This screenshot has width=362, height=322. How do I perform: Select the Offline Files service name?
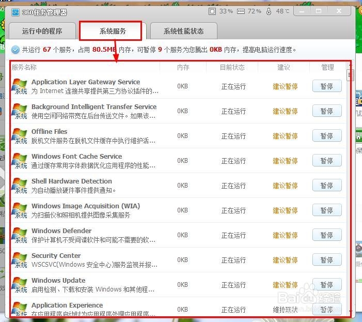50,131
